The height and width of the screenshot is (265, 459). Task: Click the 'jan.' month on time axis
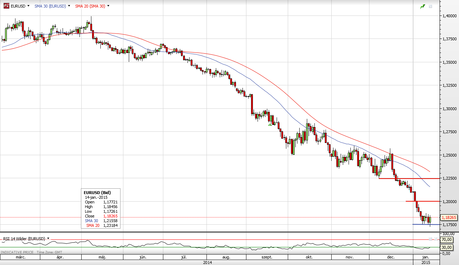(426, 257)
